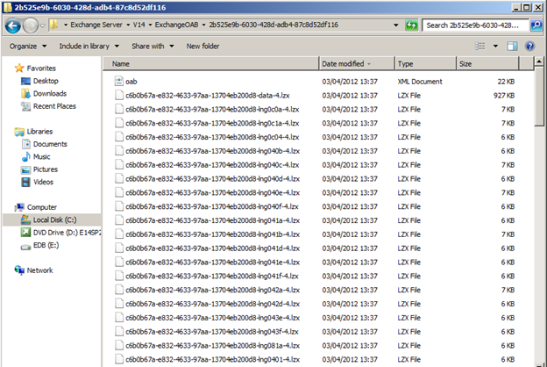Select V14 breadcrumb segment

pyautogui.click(x=139, y=25)
